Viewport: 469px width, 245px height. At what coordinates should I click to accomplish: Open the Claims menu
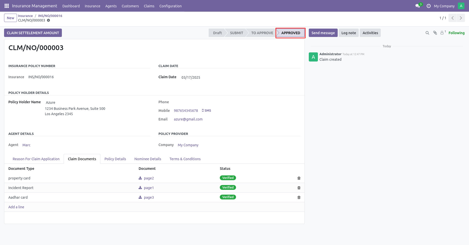pos(149,6)
